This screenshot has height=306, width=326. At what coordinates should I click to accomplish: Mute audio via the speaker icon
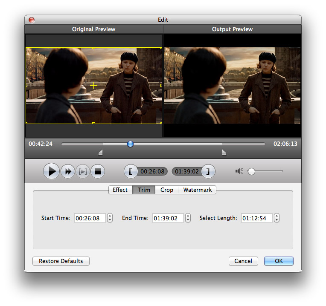tap(239, 171)
